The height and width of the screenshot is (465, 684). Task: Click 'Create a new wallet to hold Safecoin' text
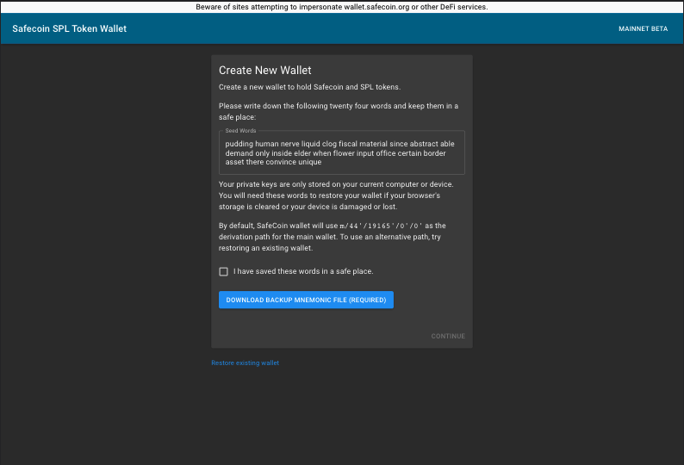coord(309,87)
